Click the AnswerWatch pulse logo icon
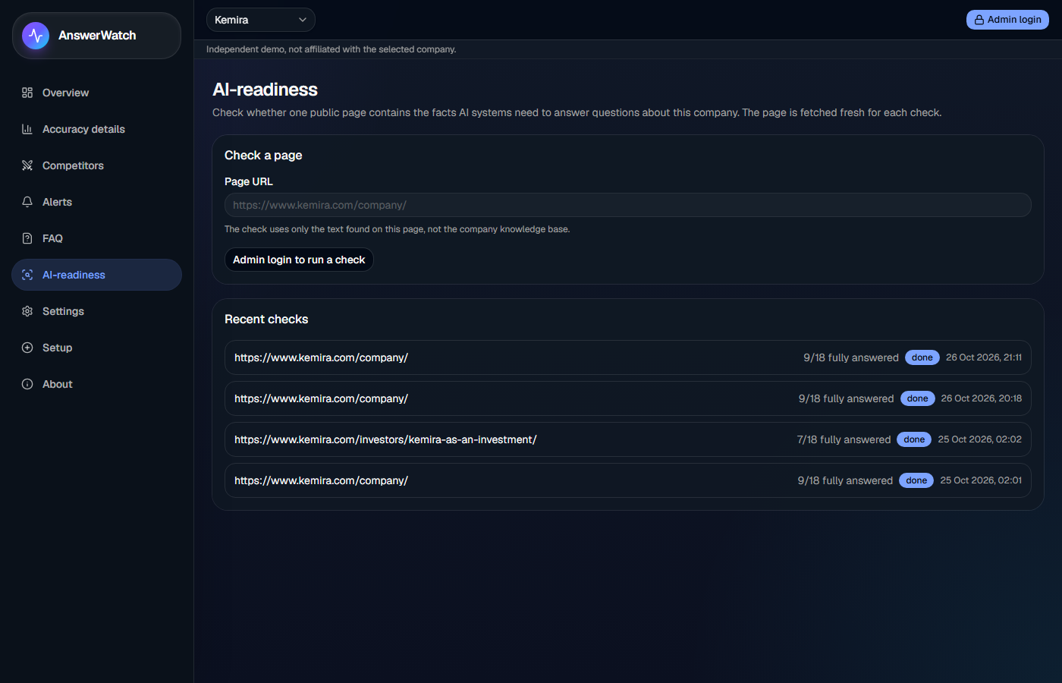Image resolution: width=1062 pixels, height=683 pixels. [36, 36]
